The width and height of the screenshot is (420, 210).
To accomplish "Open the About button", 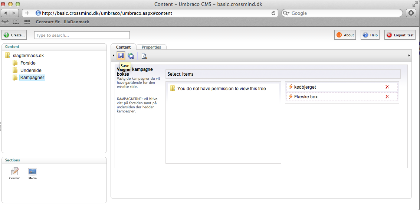I will (345, 35).
